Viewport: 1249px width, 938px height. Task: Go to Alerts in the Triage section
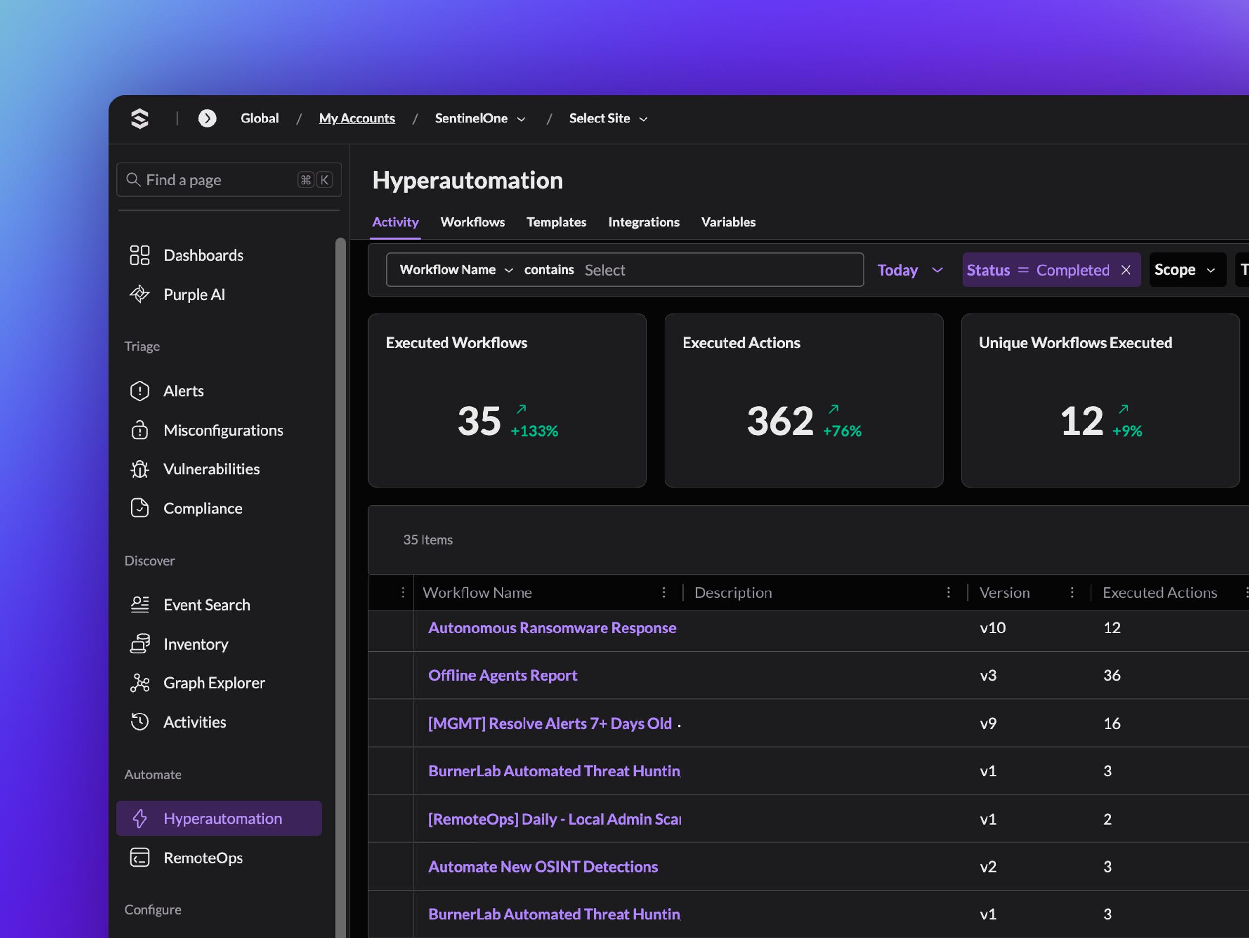click(166, 391)
